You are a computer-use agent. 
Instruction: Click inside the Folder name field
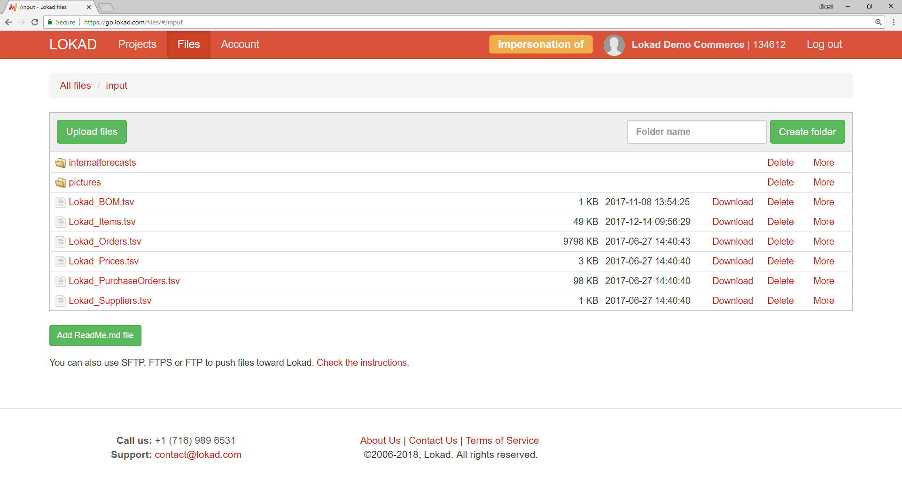point(697,131)
